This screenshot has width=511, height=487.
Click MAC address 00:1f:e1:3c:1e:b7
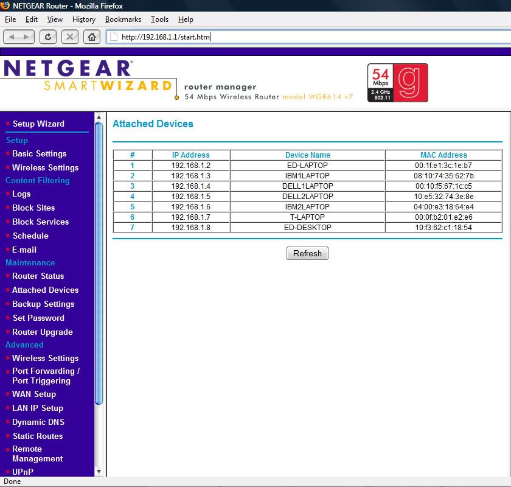[443, 166]
